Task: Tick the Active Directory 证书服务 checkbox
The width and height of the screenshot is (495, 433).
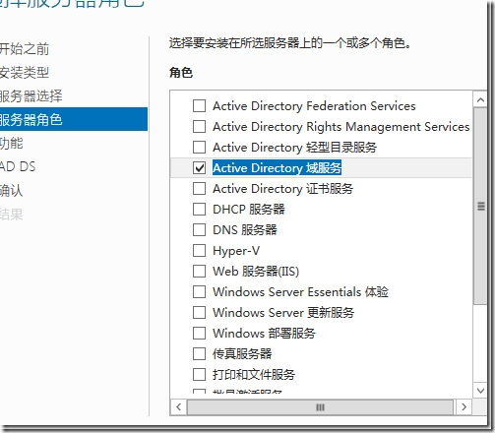Action: [x=199, y=189]
